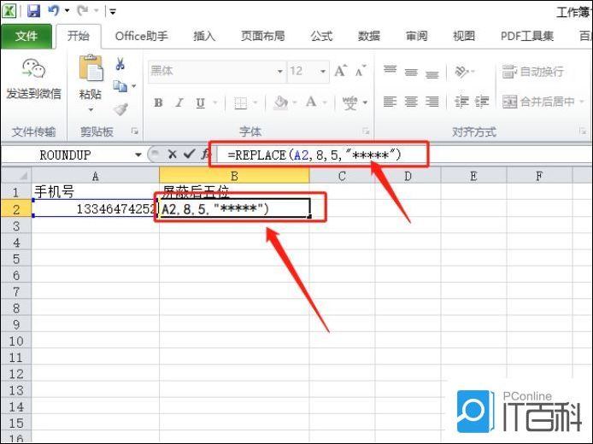Click the increase indent icon
593x444 pixels.
482,102
